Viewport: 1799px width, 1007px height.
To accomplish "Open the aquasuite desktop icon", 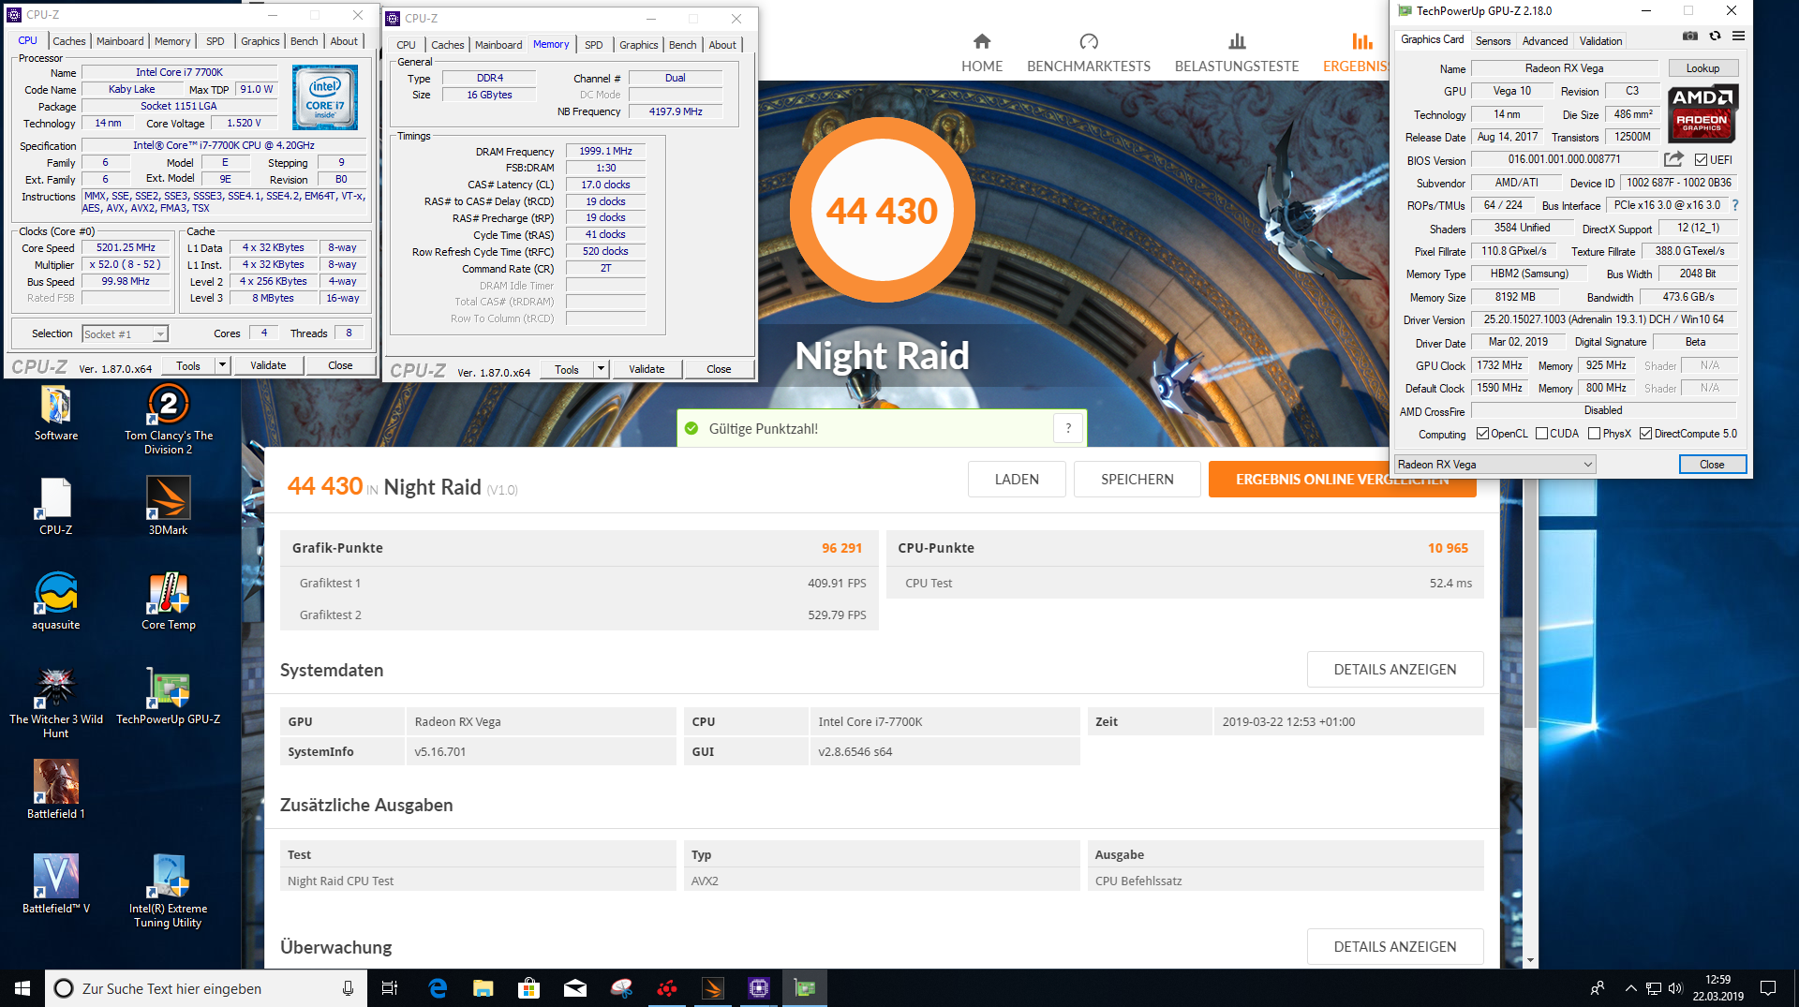I will [56, 600].
